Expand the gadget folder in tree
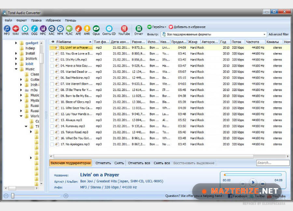This screenshot has width=293, height=211. (16, 43)
